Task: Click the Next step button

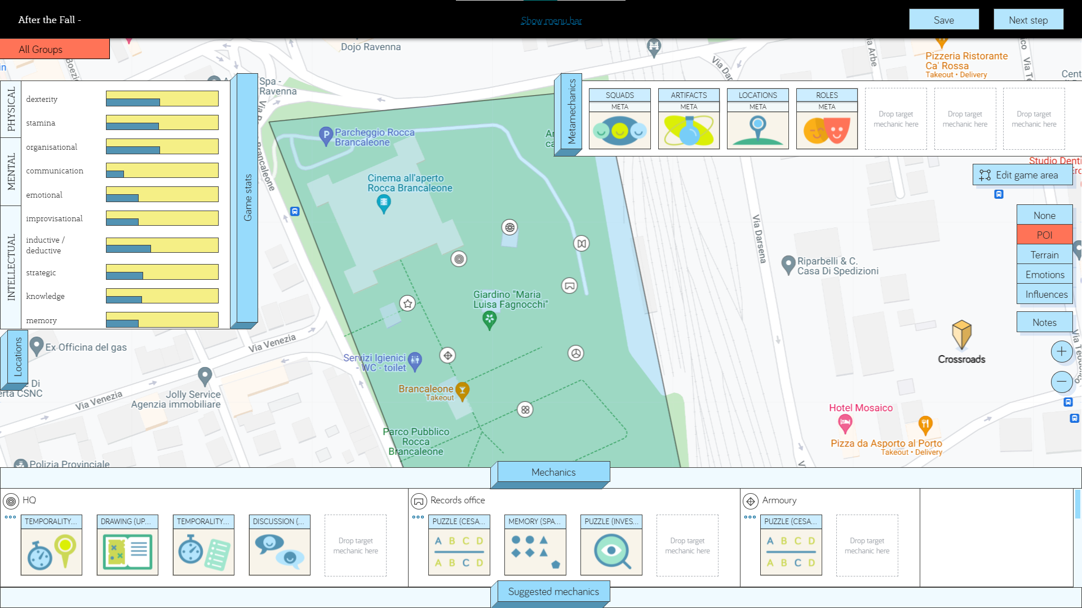Action: (x=1028, y=20)
